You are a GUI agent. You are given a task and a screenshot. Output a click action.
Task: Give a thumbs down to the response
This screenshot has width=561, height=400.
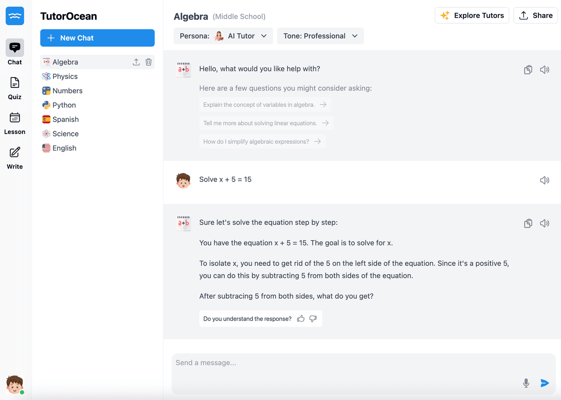(x=313, y=318)
